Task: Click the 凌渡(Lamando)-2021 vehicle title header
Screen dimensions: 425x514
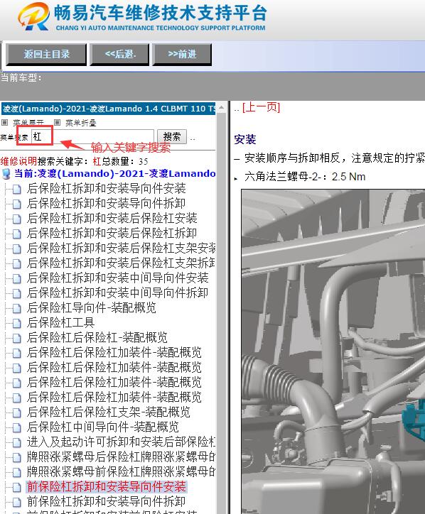Action: pos(109,109)
